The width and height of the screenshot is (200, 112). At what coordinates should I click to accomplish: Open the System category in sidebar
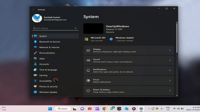click(x=56, y=36)
